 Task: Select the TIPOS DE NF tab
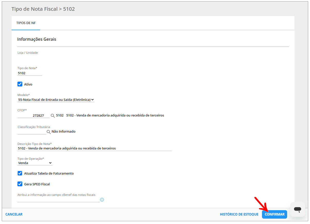[x=26, y=23]
